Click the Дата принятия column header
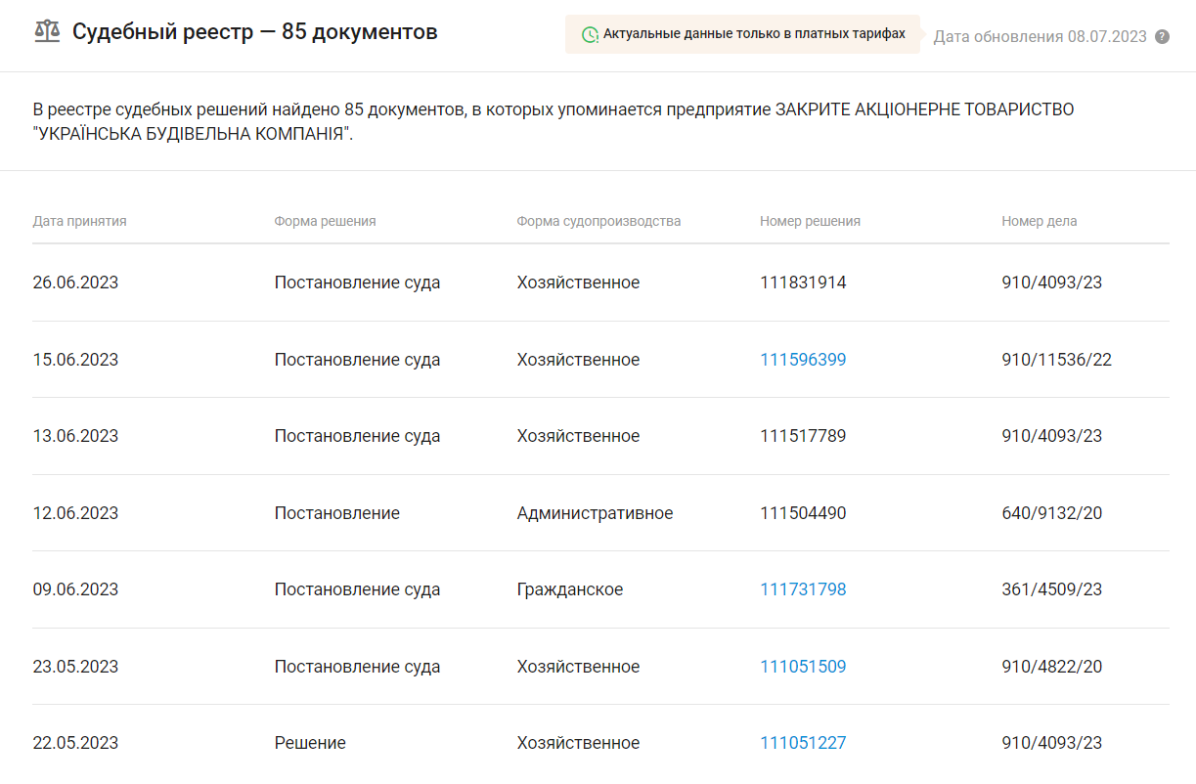 tap(79, 221)
